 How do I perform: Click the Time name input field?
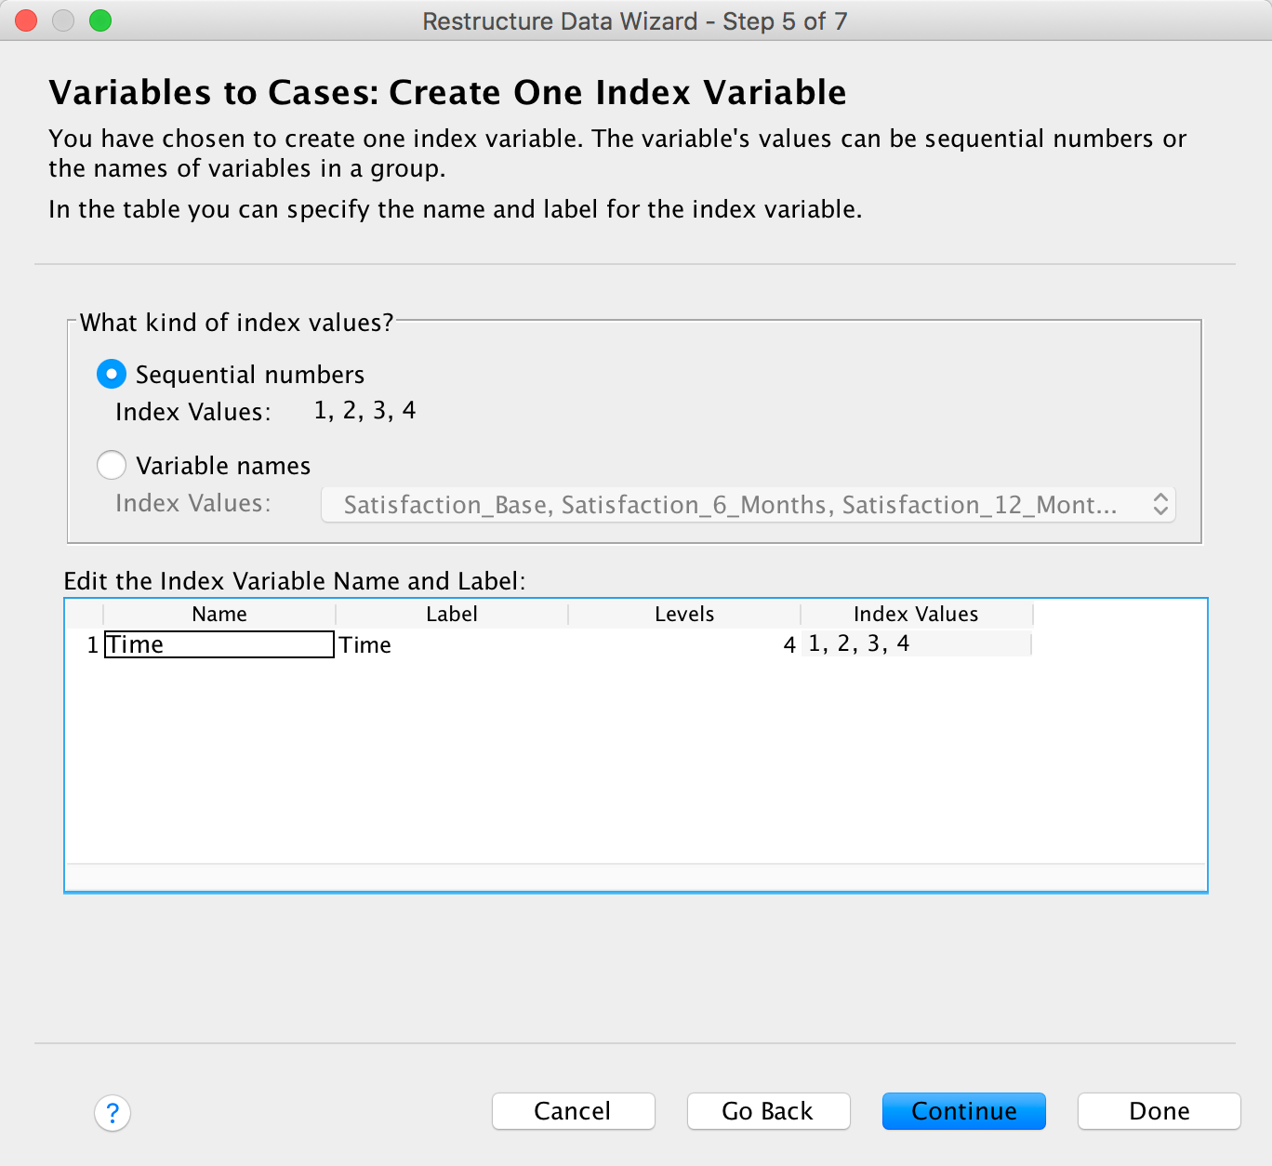(219, 644)
